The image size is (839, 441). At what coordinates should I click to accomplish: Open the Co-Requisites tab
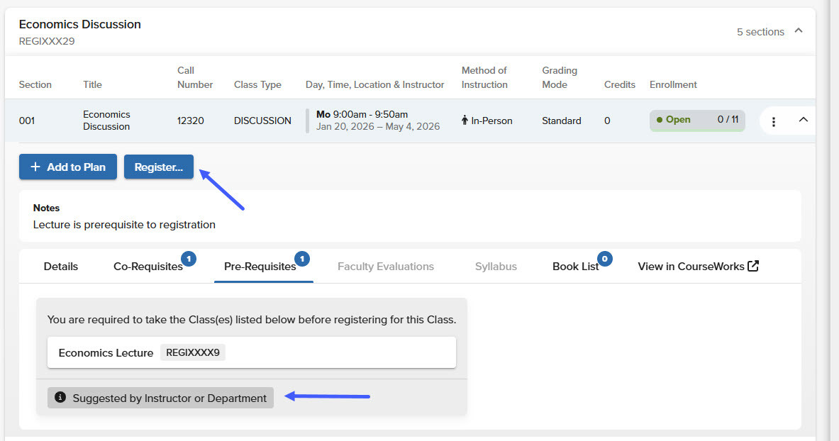coord(148,267)
